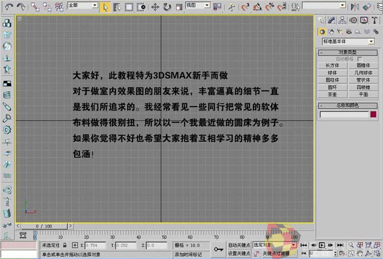Open the selection filter dropdown 全部

click(x=83, y=5)
